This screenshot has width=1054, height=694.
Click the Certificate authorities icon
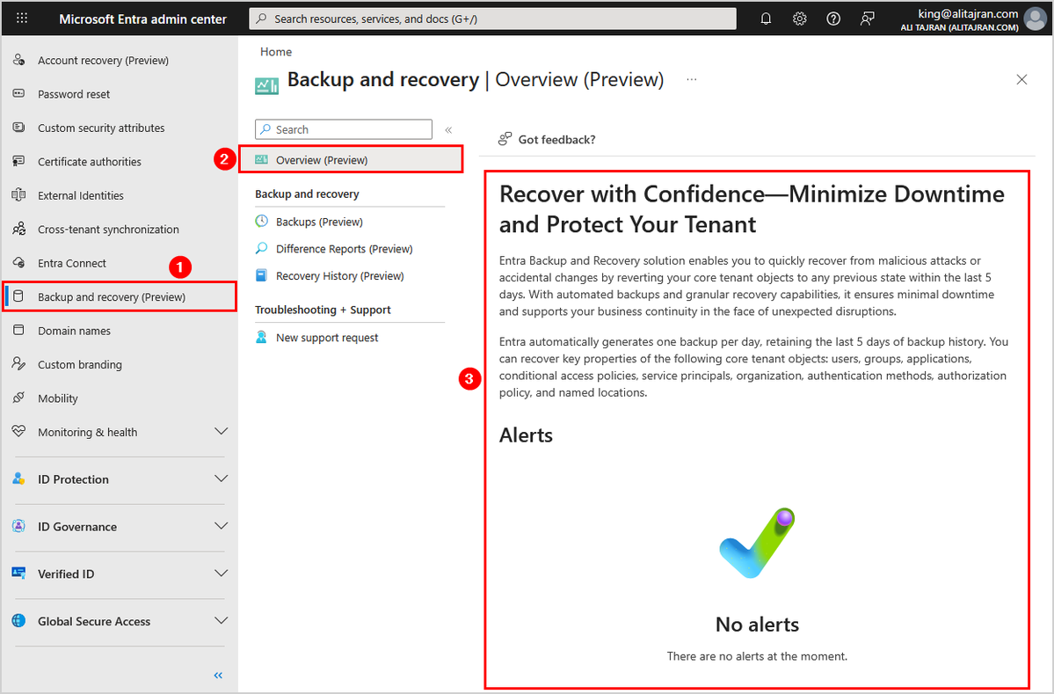click(18, 161)
